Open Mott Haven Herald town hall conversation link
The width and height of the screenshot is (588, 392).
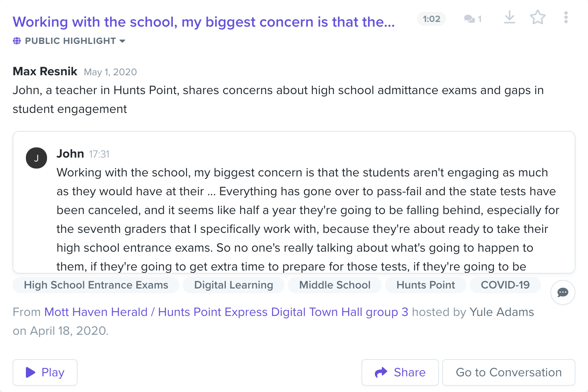226,312
